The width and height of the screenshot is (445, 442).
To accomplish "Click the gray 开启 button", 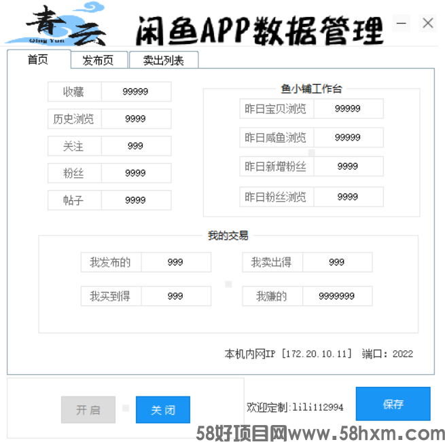I will 88,409.
